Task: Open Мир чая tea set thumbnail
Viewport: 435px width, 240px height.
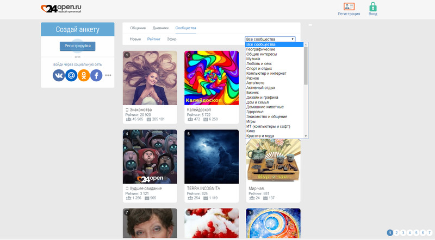Action: [273, 161]
